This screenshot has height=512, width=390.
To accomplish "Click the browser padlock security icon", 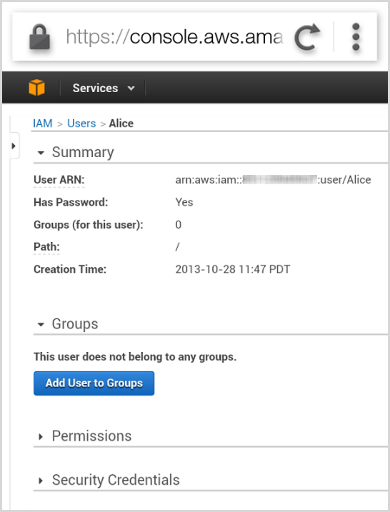I will coord(39,36).
